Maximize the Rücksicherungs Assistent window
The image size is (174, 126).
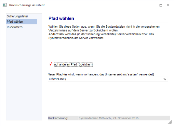(x=161, y=5)
